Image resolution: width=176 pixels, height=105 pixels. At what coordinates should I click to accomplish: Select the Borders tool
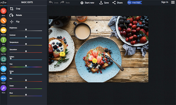pos(4,59)
